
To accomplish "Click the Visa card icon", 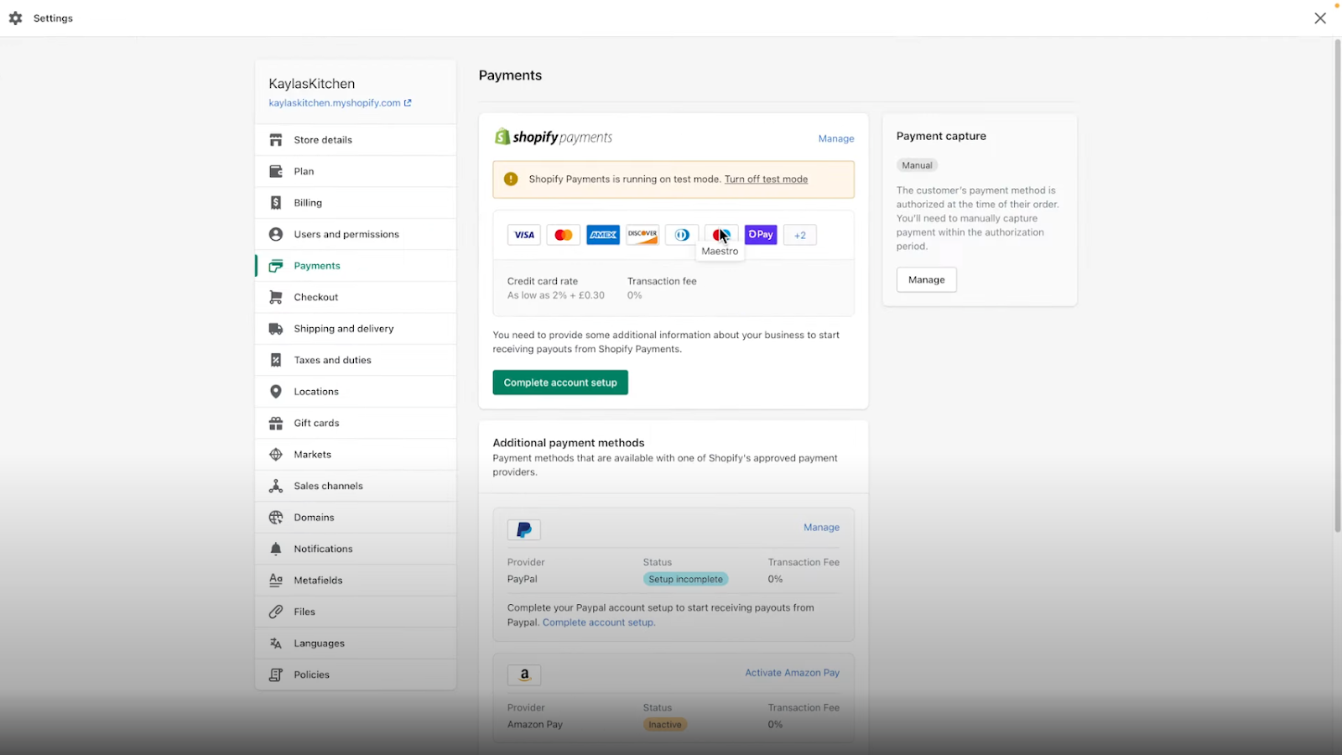I will pyautogui.click(x=524, y=235).
